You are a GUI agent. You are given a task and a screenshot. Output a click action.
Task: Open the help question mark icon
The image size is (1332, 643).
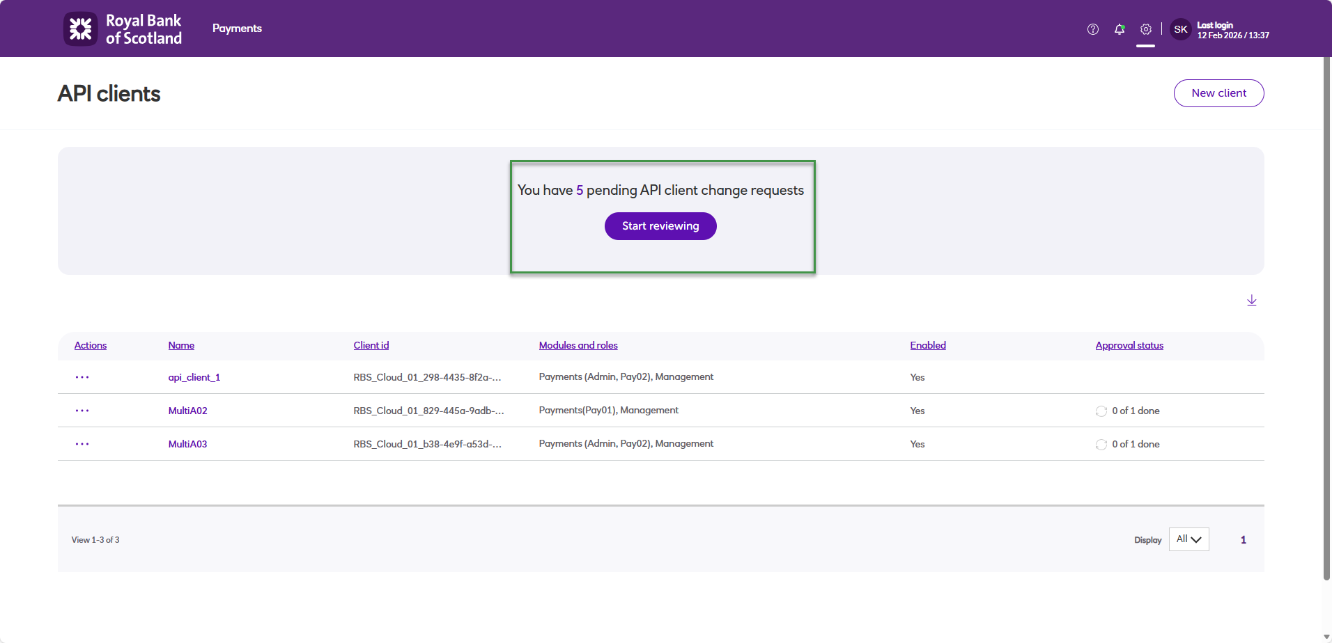tap(1093, 29)
